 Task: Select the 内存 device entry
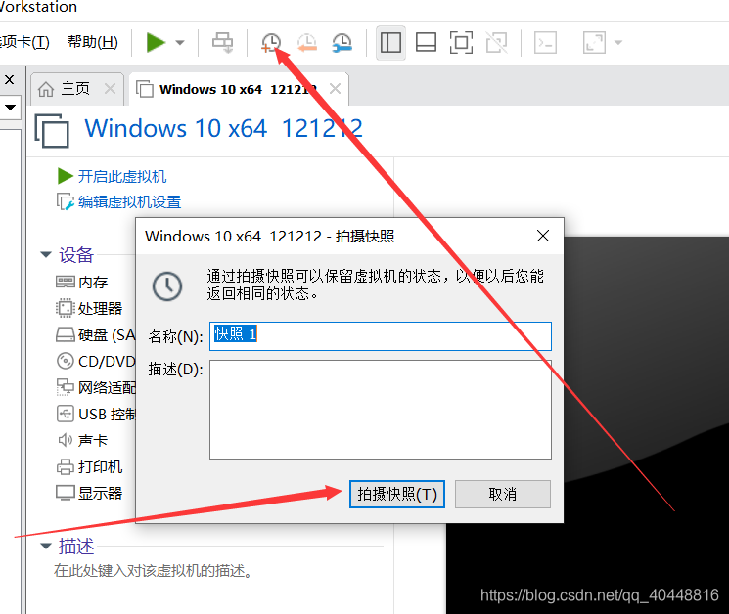click(x=82, y=282)
